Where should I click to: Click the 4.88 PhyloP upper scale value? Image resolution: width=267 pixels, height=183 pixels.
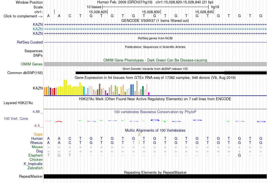point(36,112)
